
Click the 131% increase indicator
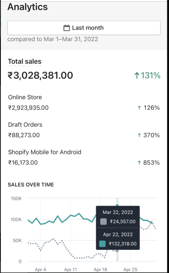click(x=147, y=75)
